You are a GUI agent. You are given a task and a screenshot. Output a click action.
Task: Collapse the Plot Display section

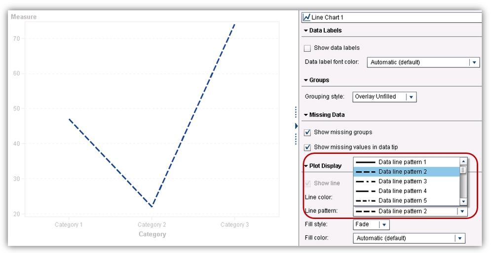pyautogui.click(x=306, y=166)
